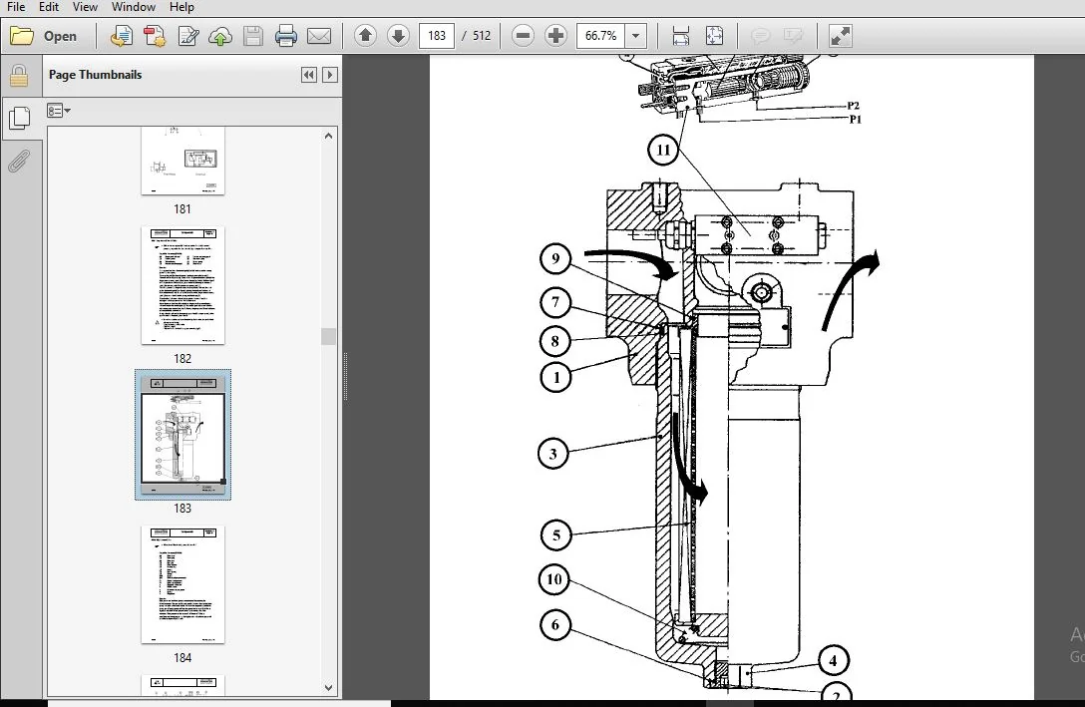Screen dimensions: 1085x707
Task: Click the Page Thumbnails panel title
Action: tap(95, 75)
